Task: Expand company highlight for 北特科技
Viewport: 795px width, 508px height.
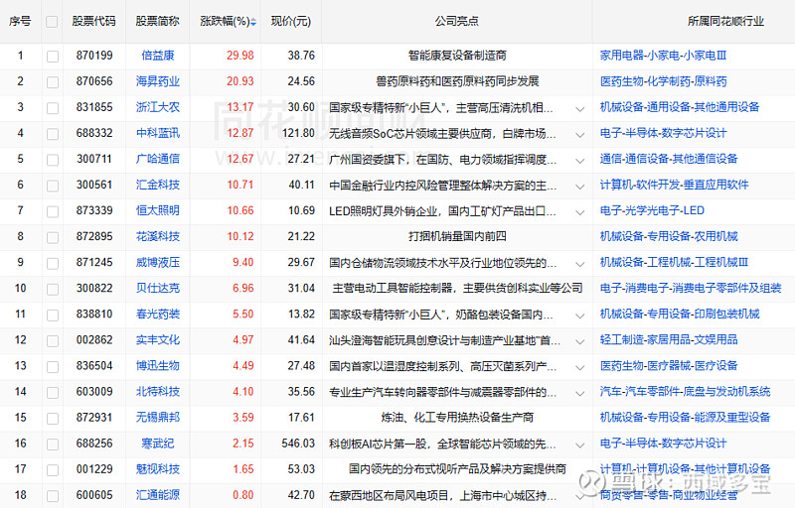Action: [580, 393]
